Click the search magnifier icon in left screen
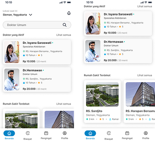 65,25
